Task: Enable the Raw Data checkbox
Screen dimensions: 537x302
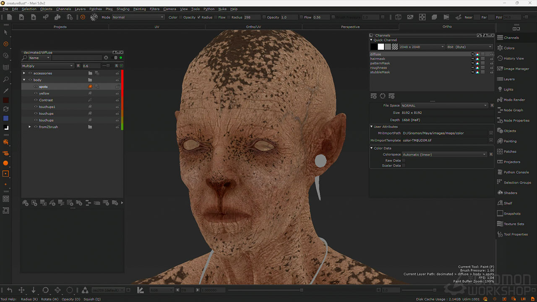Action: pos(404,161)
